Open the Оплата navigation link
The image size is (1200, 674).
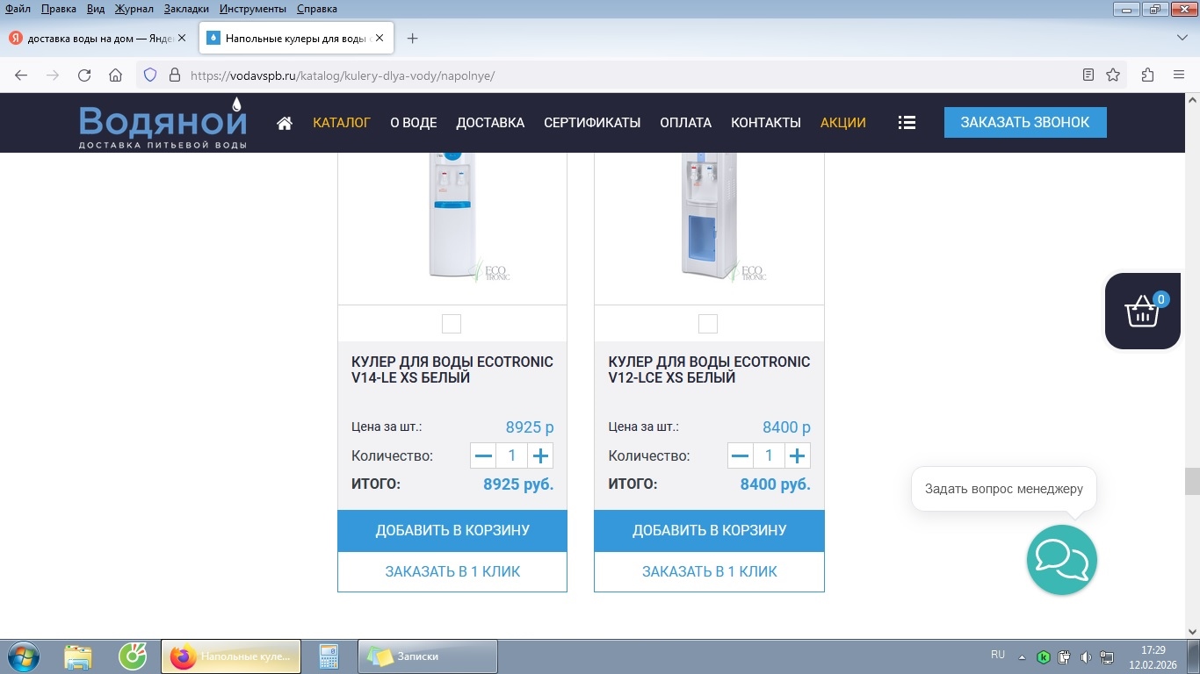[686, 123]
